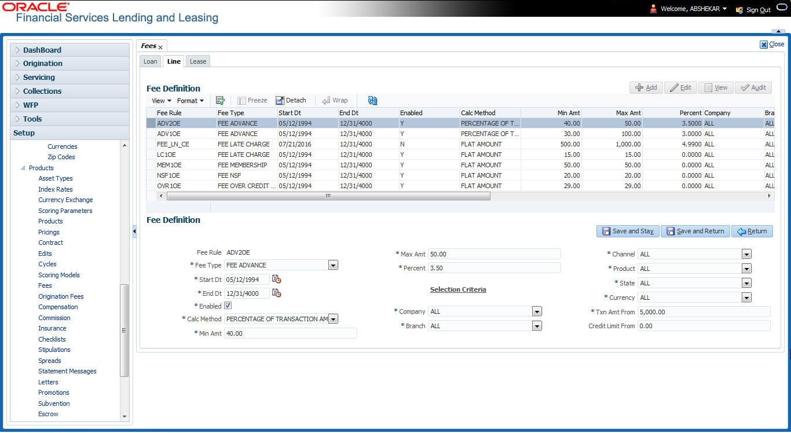Toggle the Enabled checkbox

pos(228,306)
